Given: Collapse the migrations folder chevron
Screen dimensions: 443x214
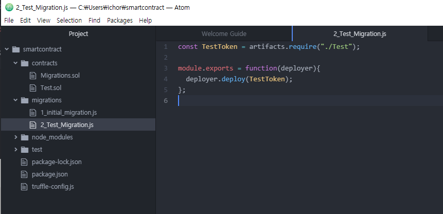Looking at the screenshot, I should 15,100.
